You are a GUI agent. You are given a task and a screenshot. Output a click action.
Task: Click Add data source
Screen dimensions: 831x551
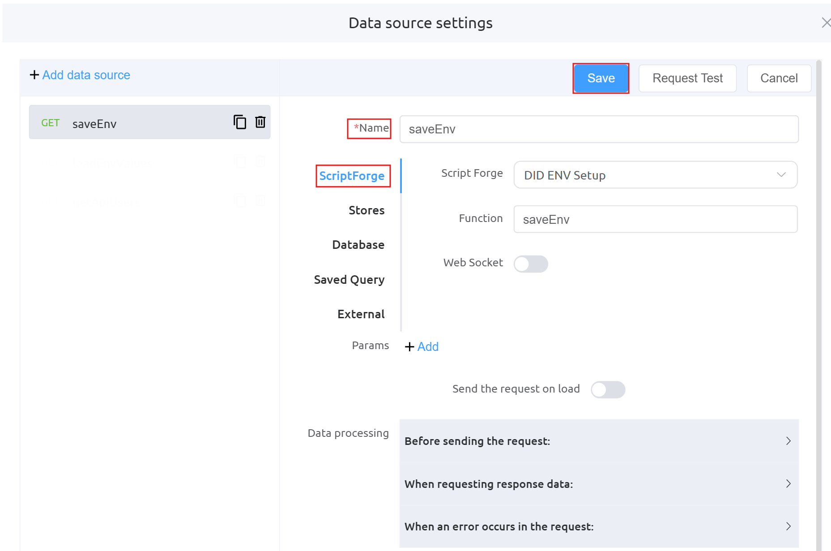[80, 75]
